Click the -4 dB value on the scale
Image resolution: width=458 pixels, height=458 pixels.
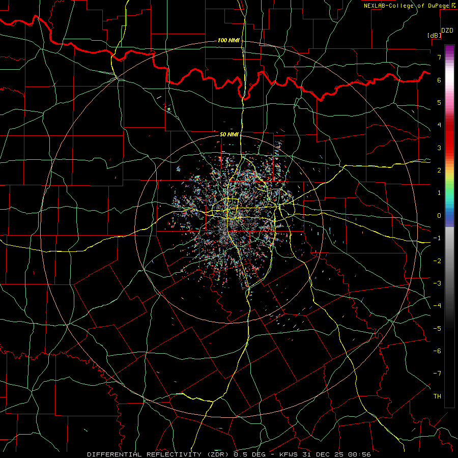(x=437, y=306)
